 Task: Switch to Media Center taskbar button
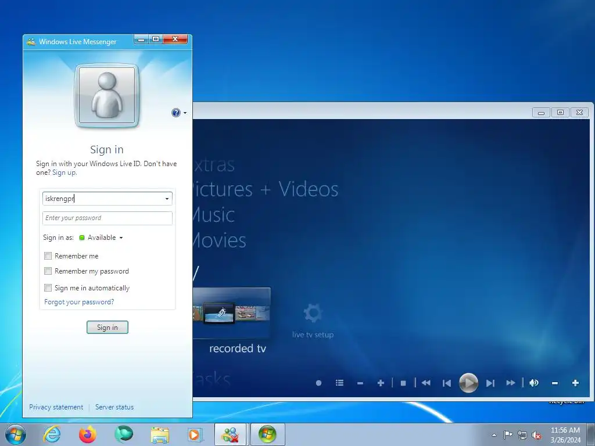(267, 434)
